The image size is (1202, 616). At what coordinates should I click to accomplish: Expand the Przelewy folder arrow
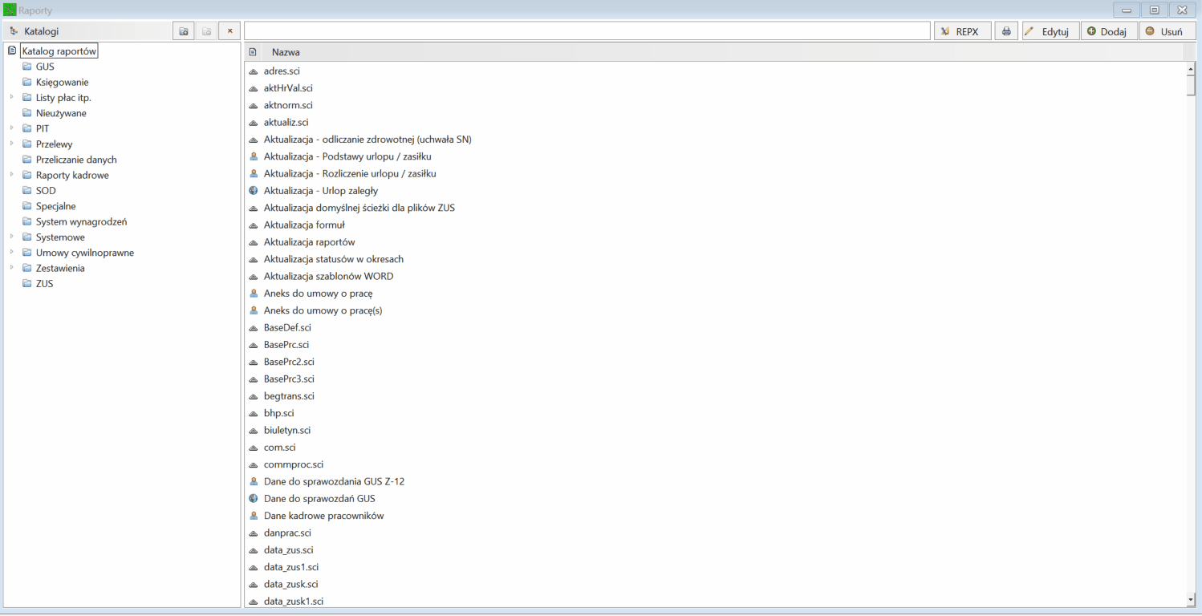(12, 144)
